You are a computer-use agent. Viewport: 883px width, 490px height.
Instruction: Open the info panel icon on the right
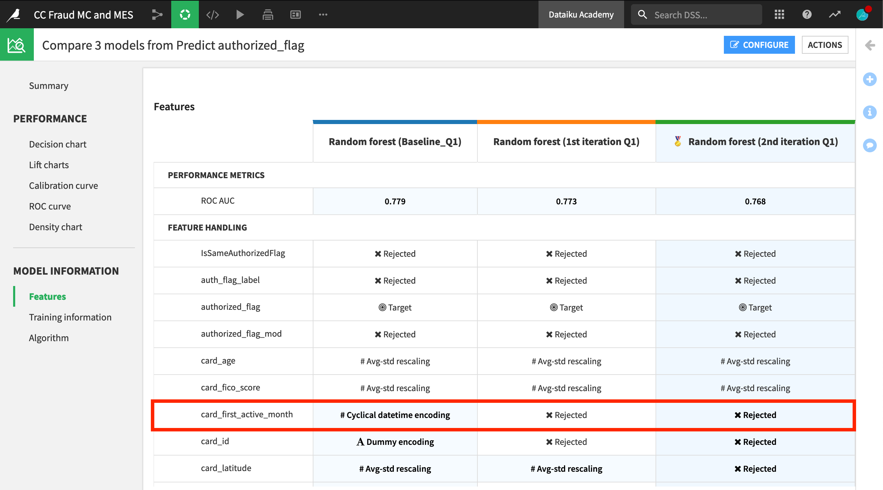871,112
